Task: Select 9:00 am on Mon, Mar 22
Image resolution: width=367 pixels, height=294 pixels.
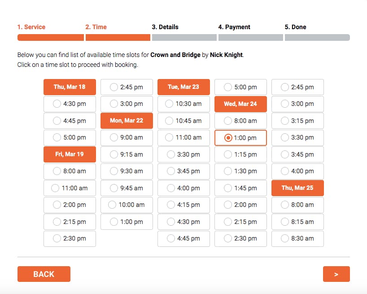Action: pyautogui.click(x=127, y=137)
